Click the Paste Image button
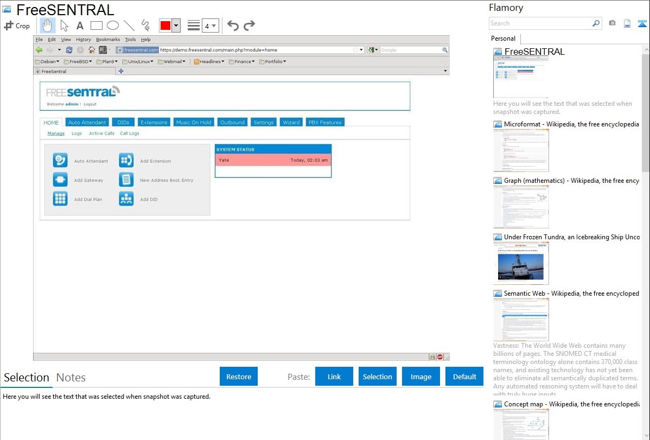Screen dimensions: 650x440 420,377
